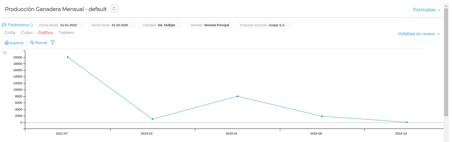
Task: Switch to the Grilla tab
Action: 10,33
